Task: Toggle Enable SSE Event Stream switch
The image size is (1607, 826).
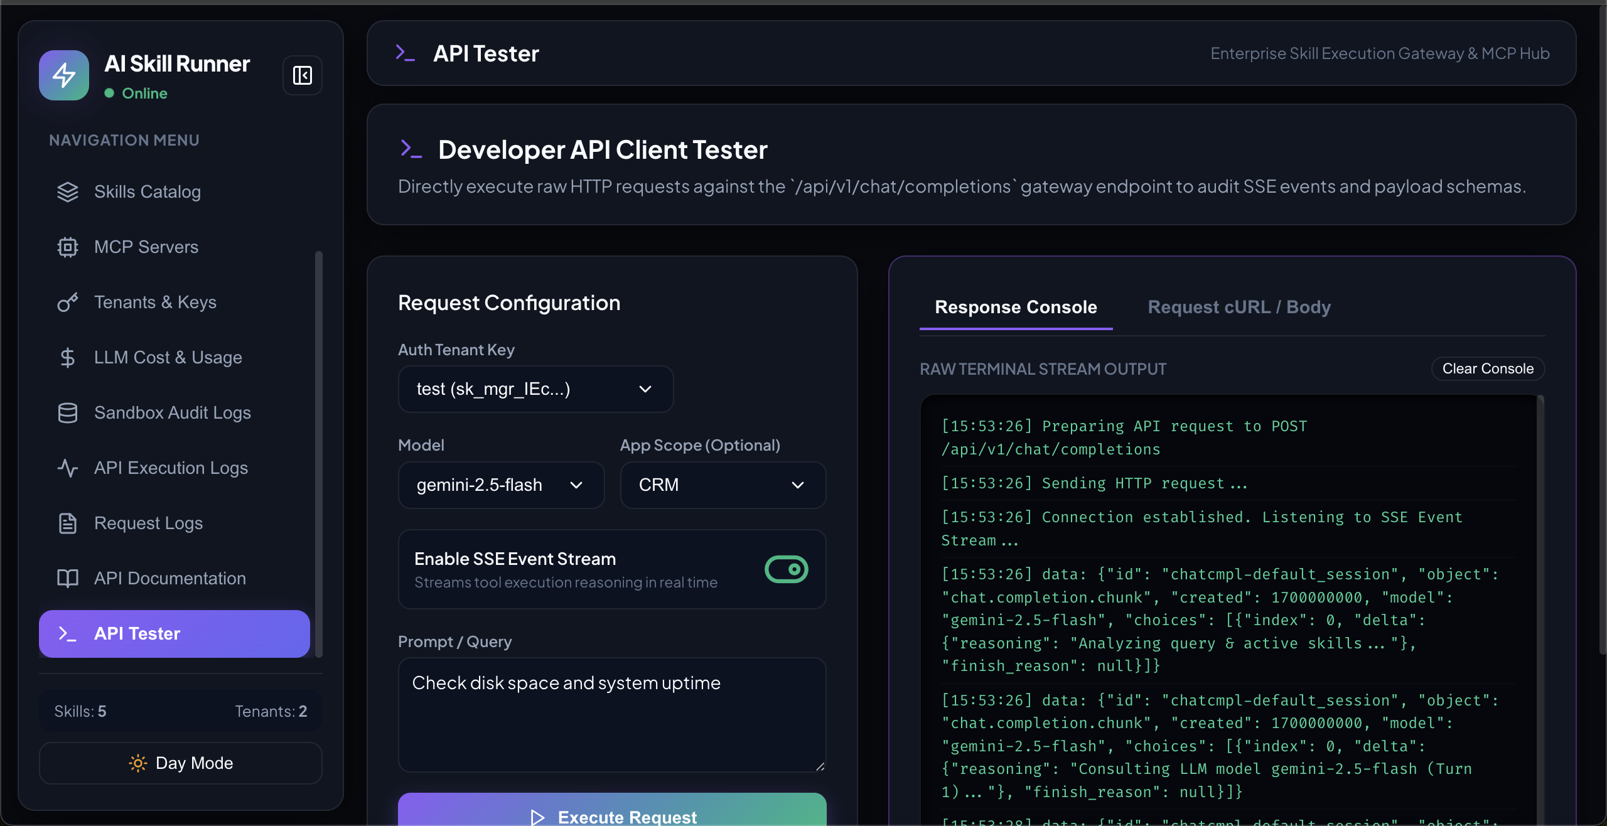Action: (x=787, y=569)
